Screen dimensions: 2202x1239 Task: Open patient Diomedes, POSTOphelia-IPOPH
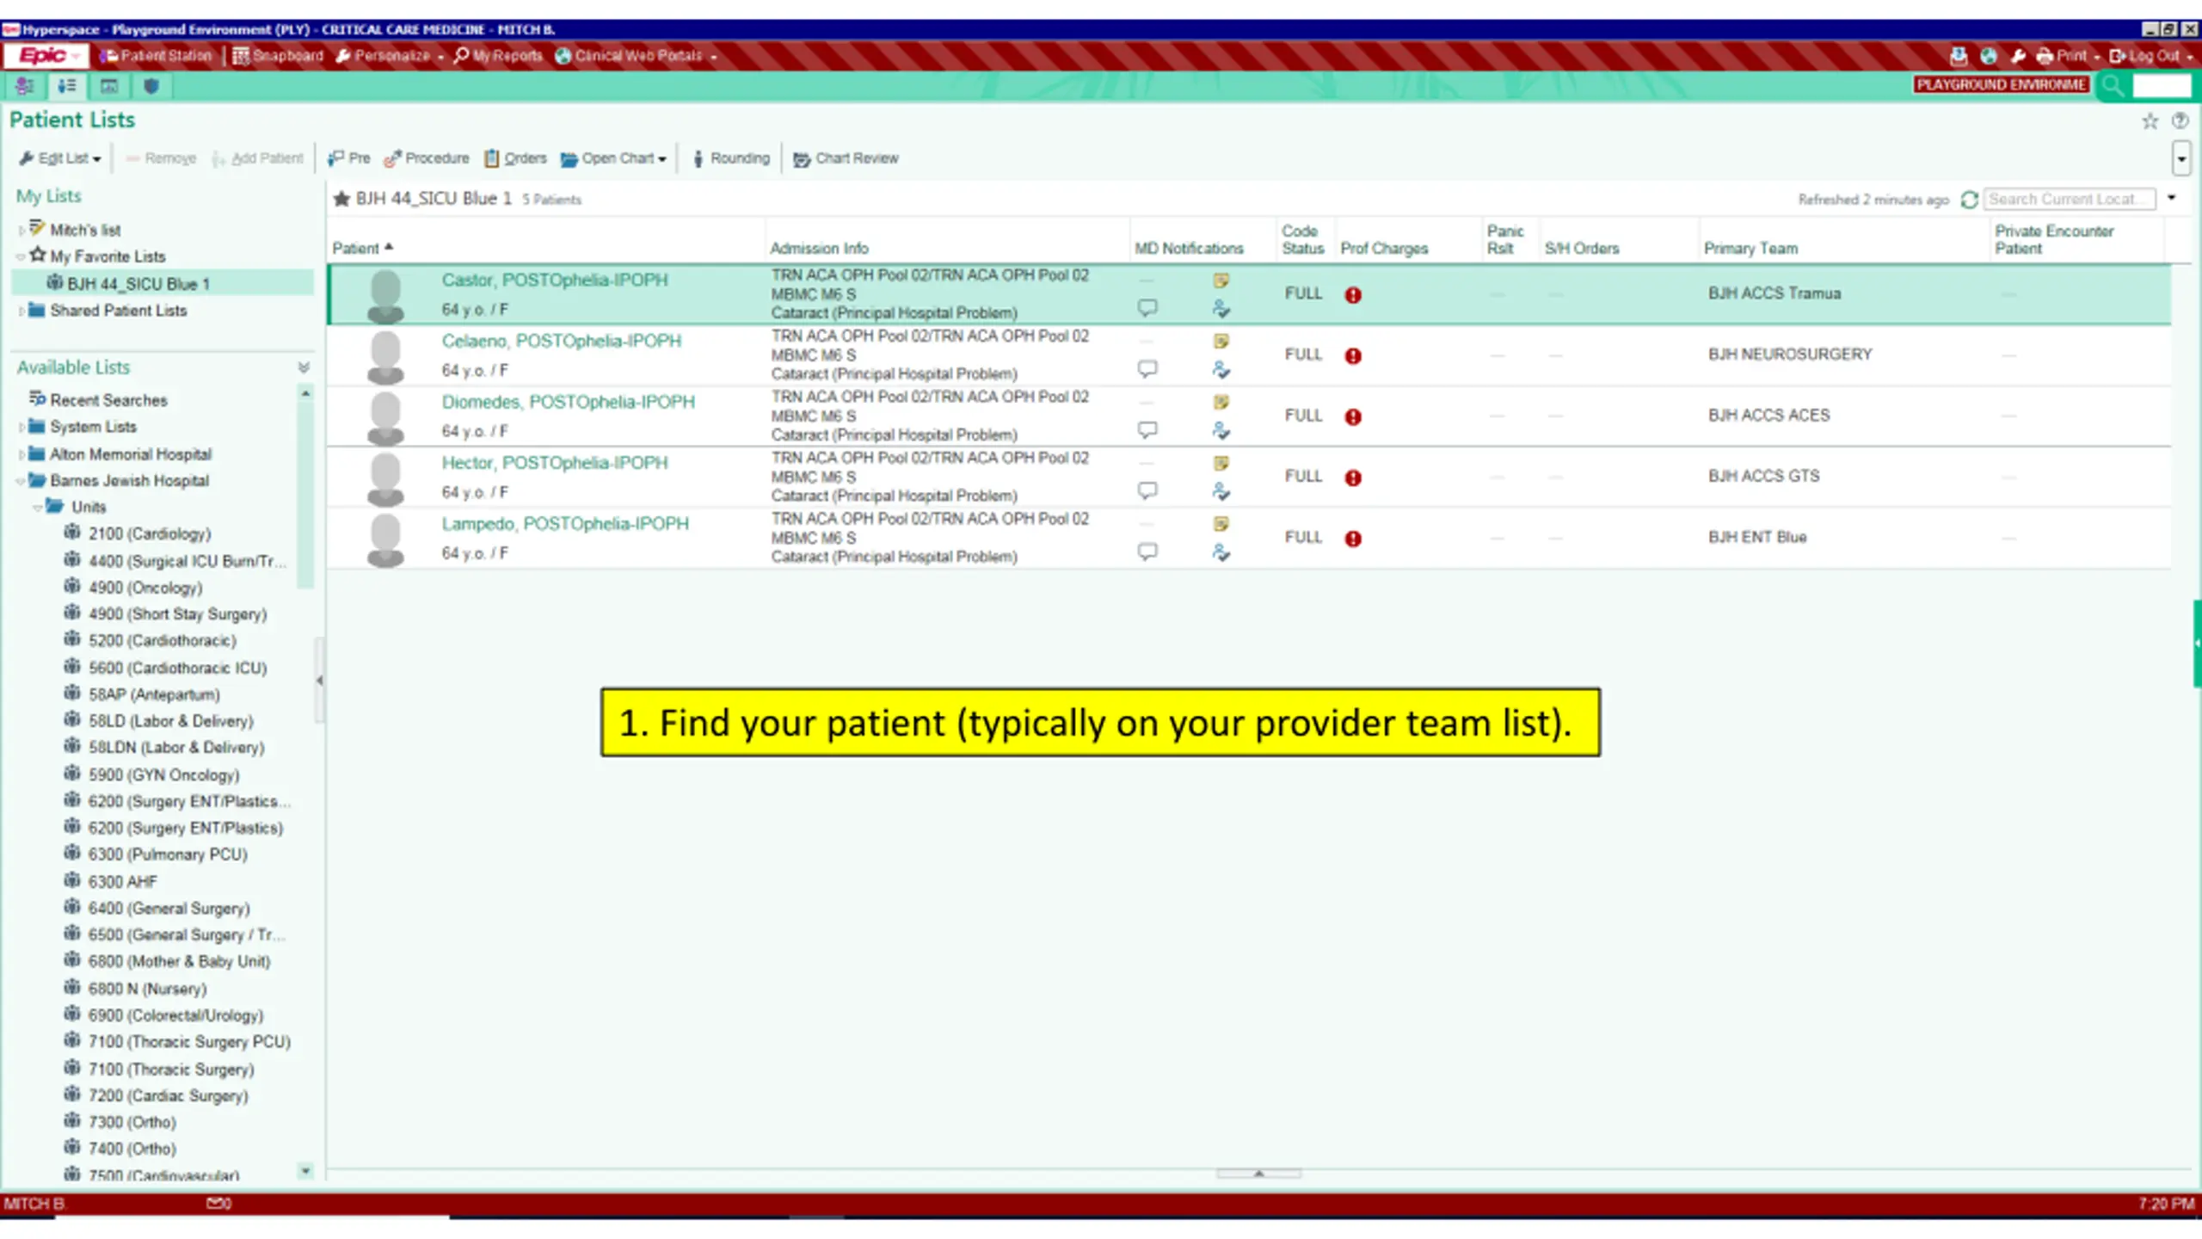click(568, 402)
